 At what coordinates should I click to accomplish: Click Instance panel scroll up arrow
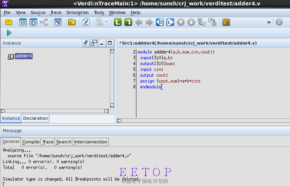(112, 51)
